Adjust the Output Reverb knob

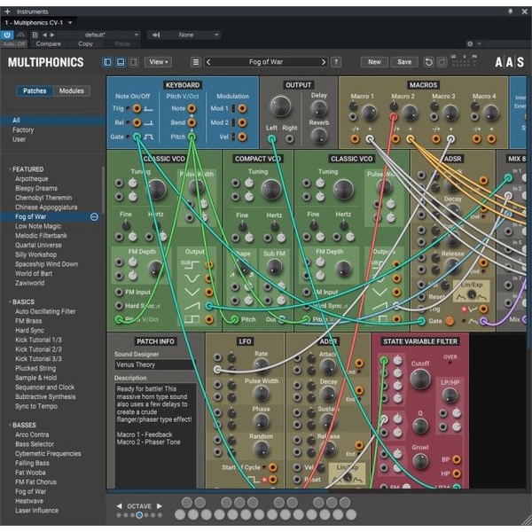[319, 136]
